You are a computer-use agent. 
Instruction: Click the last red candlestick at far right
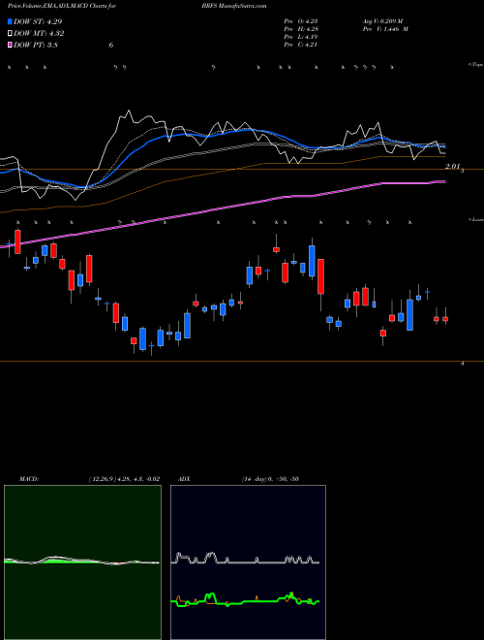pyautogui.click(x=445, y=319)
